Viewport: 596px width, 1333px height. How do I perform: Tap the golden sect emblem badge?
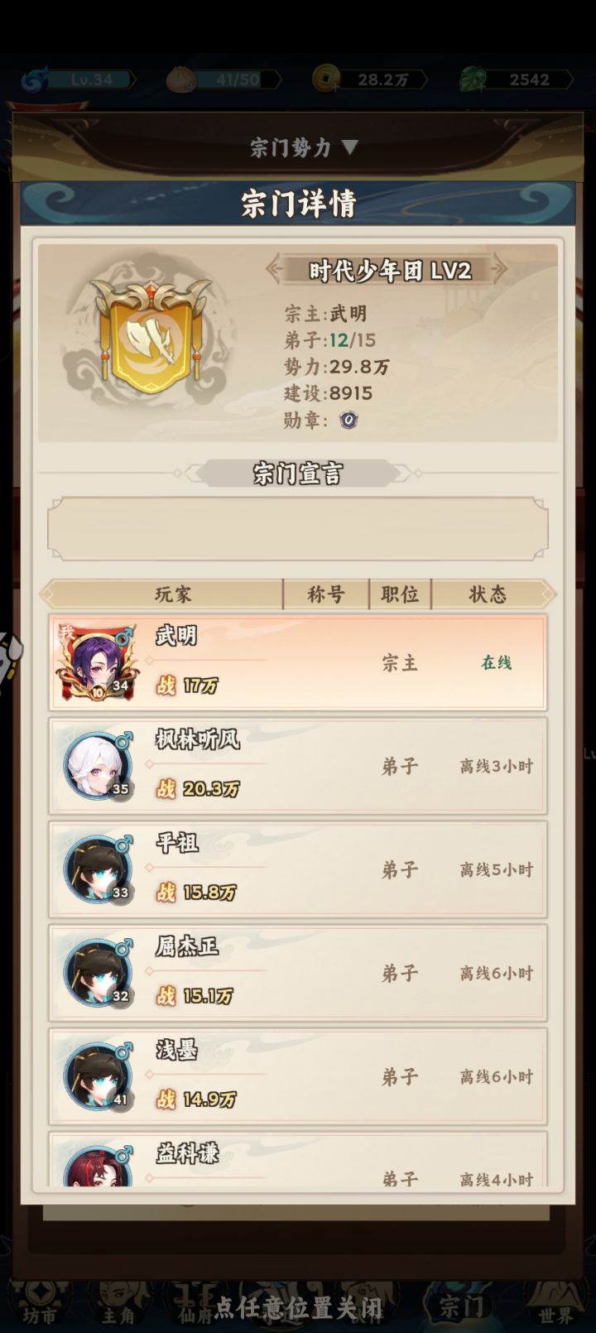(150, 337)
